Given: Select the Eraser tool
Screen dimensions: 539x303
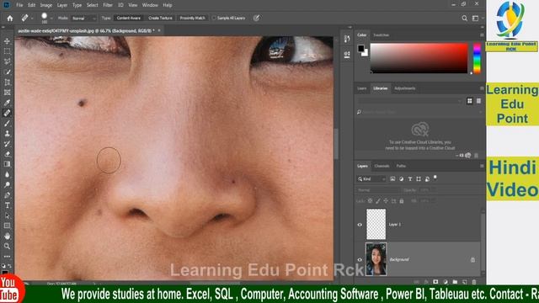Looking at the screenshot, I should coord(7,154).
